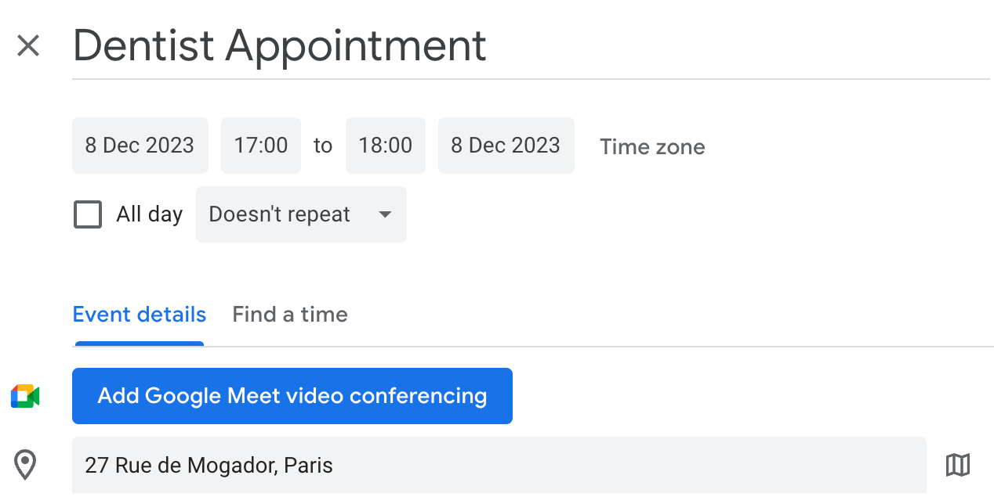Image resolution: width=994 pixels, height=504 pixels.
Task: Open the end date field picker
Action: coord(506,145)
